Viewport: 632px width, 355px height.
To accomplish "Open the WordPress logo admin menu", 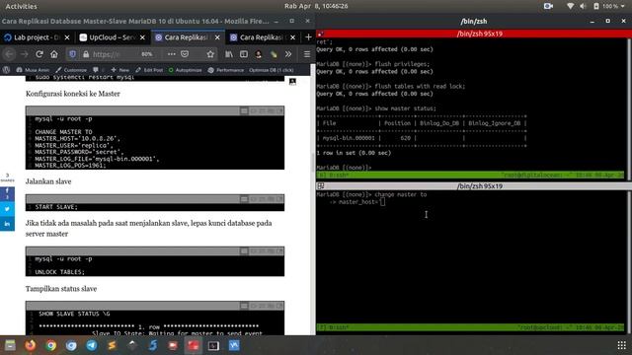I will tap(6, 70).
